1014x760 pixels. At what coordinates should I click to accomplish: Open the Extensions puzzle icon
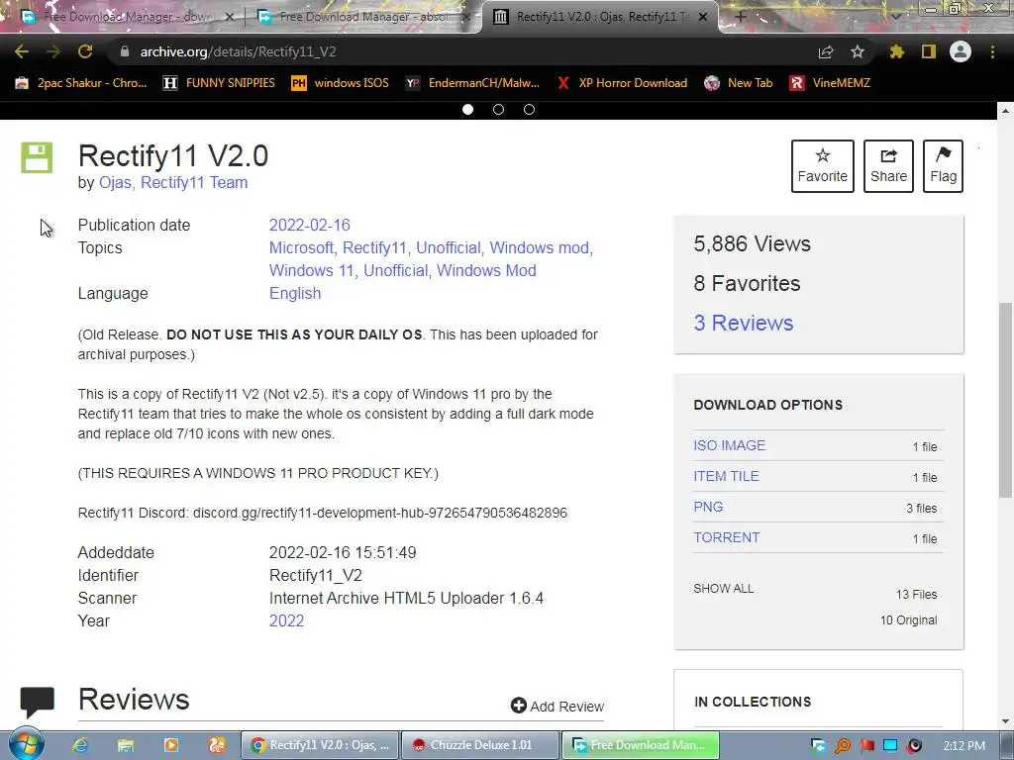click(x=897, y=51)
